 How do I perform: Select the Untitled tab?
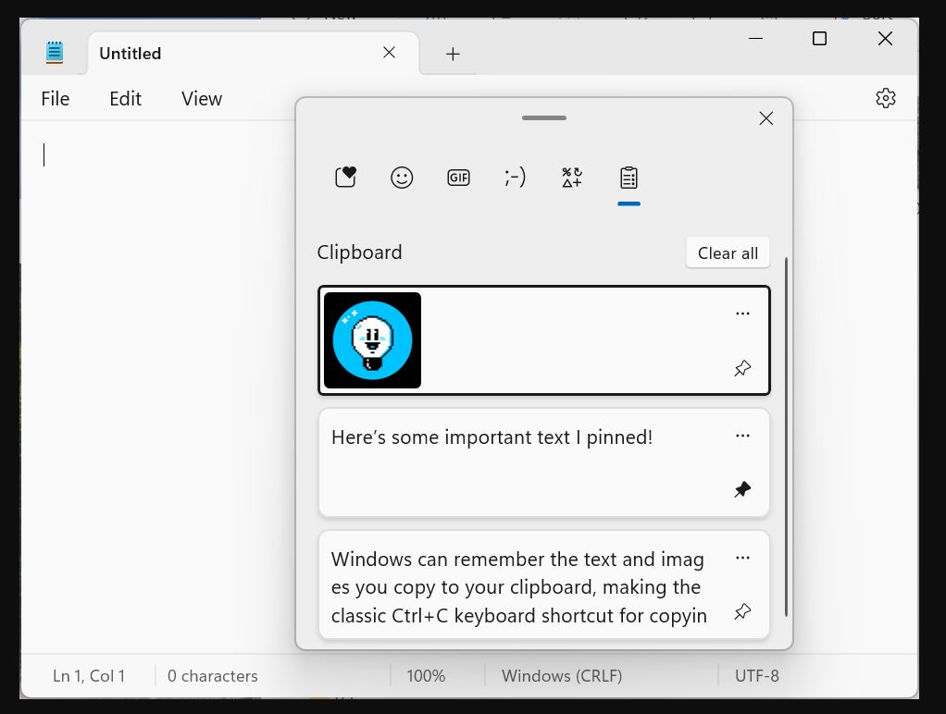point(254,53)
